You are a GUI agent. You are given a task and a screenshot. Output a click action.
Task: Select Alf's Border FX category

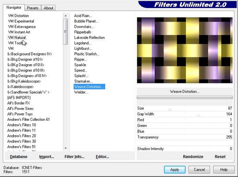click(18, 103)
